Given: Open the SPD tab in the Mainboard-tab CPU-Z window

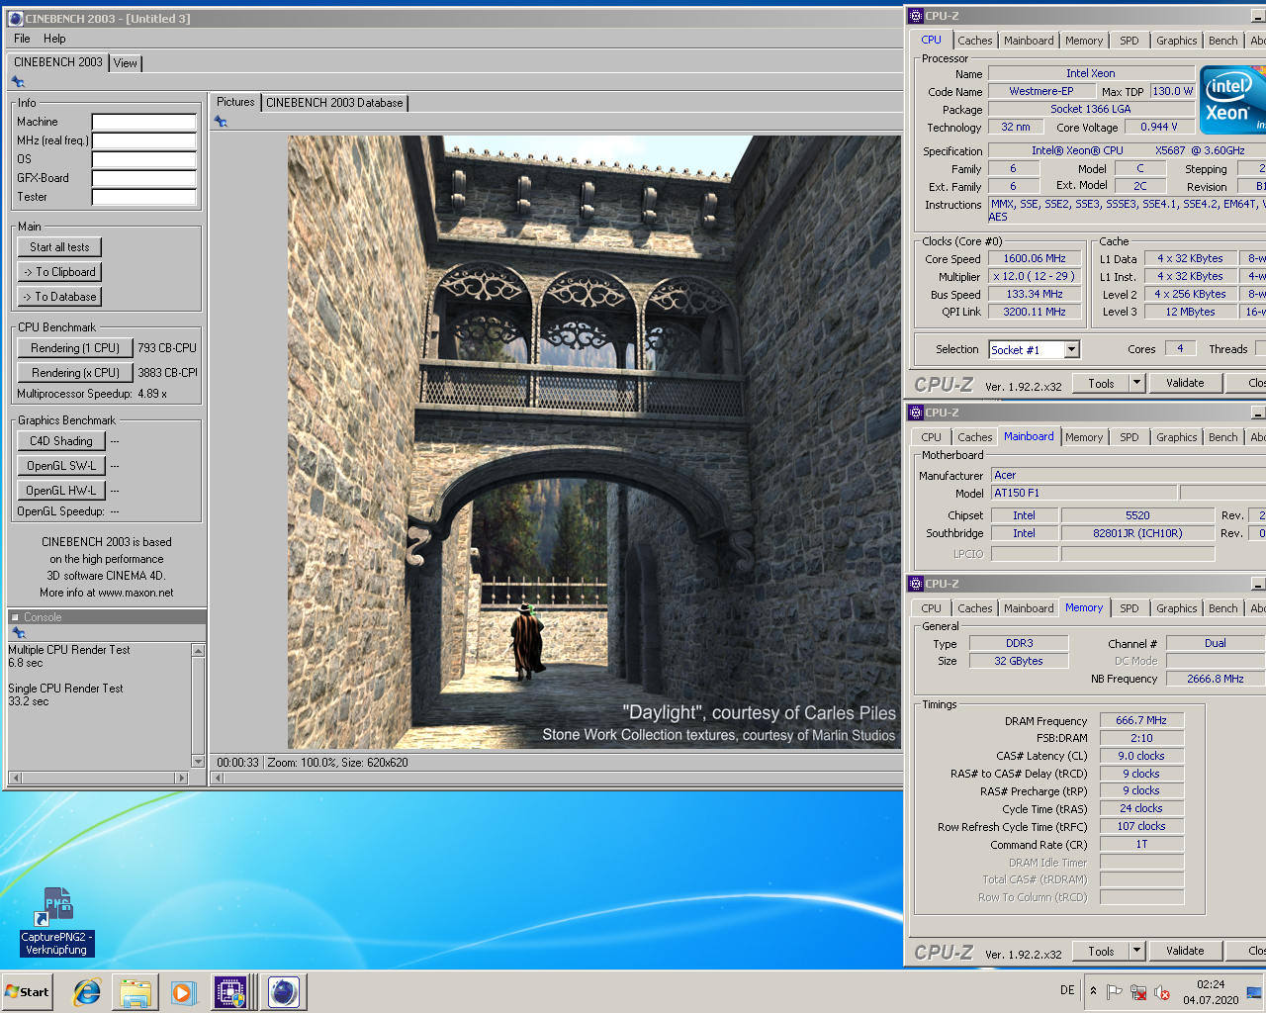Looking at the screenshot, I should 1130,437.
